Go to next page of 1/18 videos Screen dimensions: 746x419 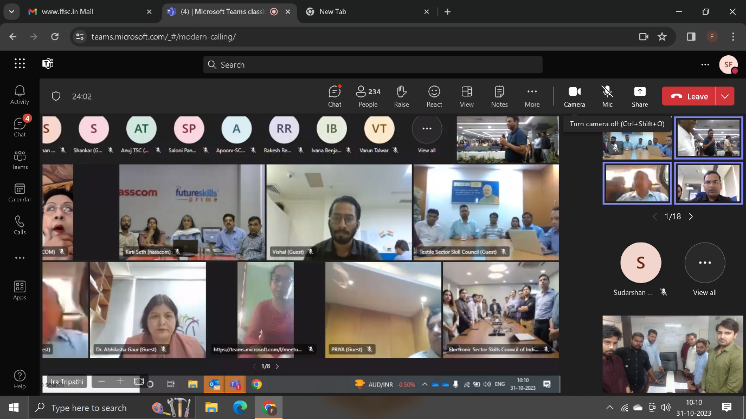691,217
